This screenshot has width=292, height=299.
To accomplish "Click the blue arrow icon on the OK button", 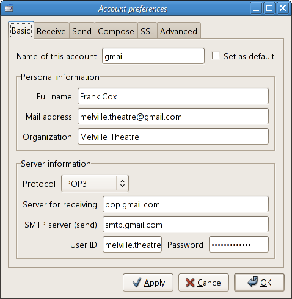I will 252,282.
